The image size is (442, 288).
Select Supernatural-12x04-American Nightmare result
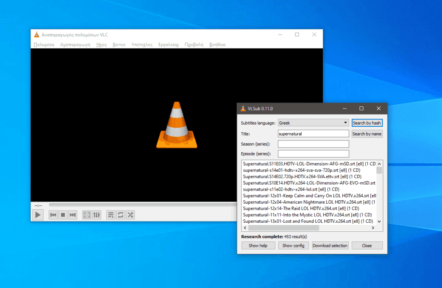(309, 202)
